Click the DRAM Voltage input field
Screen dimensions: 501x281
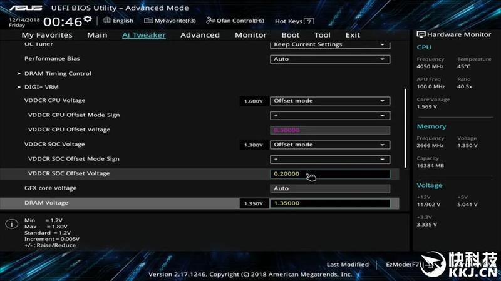[330, 203]
